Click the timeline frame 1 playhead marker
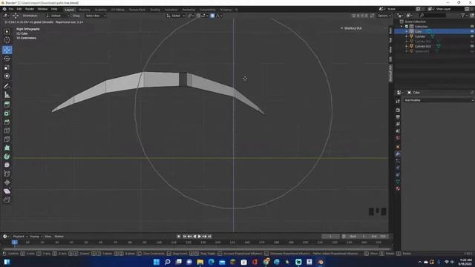Screen dimensions: 475x267 click(x=14, y=243)
